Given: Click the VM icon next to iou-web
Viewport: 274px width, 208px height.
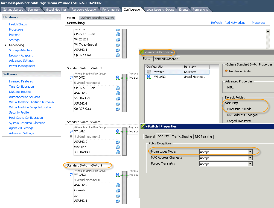Looking at the screenshot, I should (118, 190).
